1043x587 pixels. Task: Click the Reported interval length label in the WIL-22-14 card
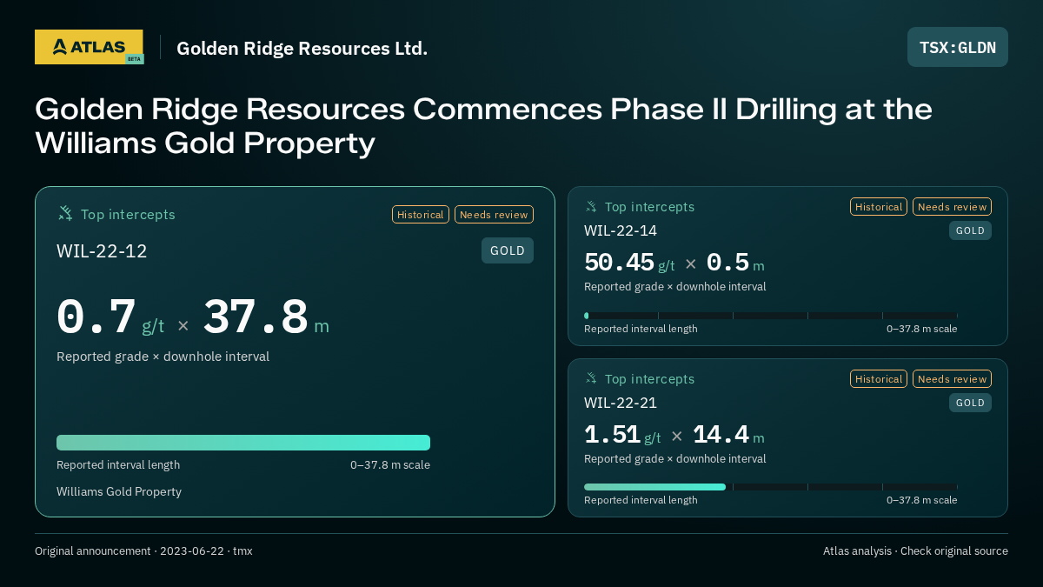coord(641,329)
